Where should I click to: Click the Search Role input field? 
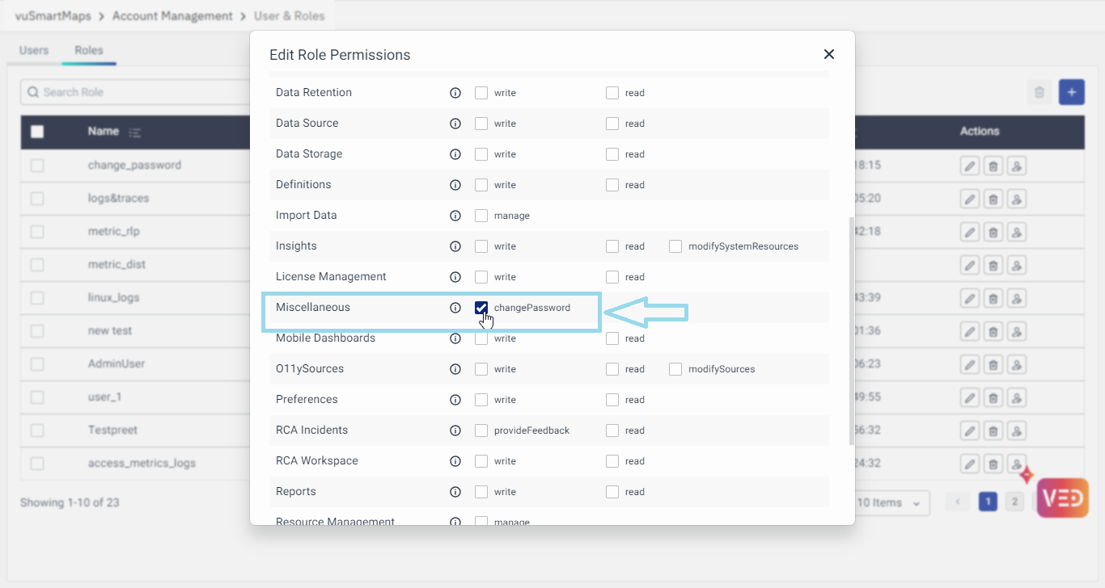pos(133,92)
